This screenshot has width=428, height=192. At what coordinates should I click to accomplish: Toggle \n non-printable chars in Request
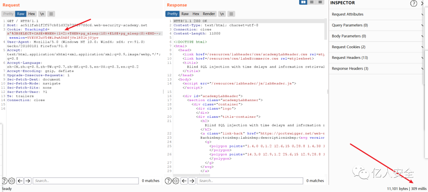tap(42, 13)
